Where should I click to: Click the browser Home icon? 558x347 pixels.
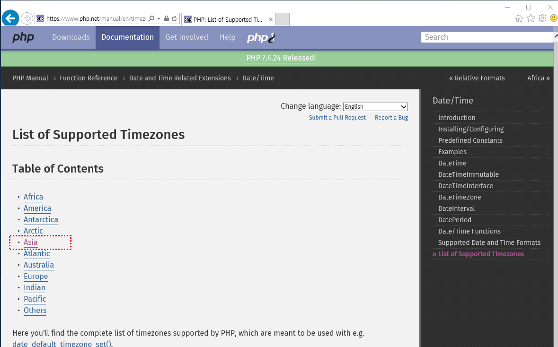tap(519, 18)
